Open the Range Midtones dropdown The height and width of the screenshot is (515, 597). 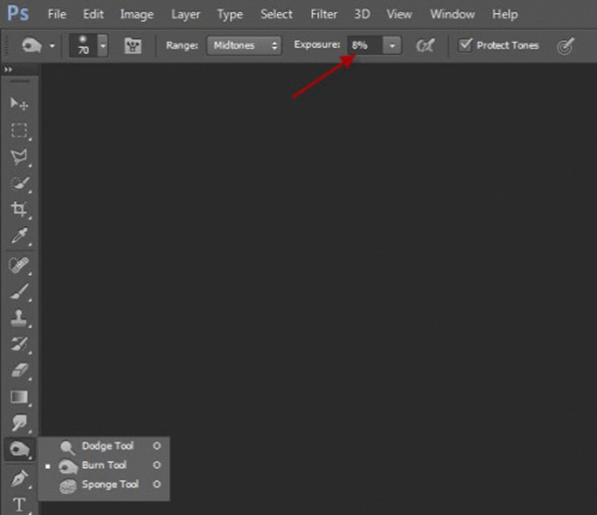[x=246, y=45]
